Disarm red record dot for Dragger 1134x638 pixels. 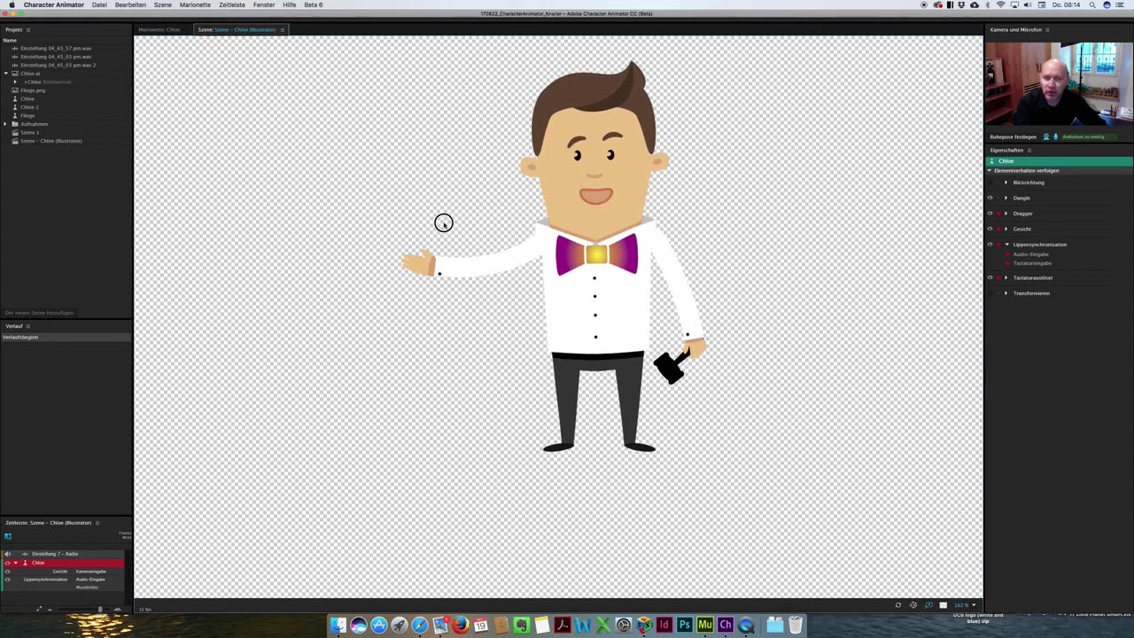coord(998,214)
